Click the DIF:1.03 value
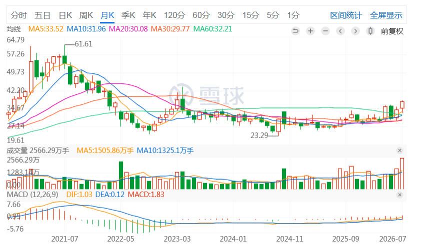The width and height of the screenshot is (427, 245). tap(79, 195)
